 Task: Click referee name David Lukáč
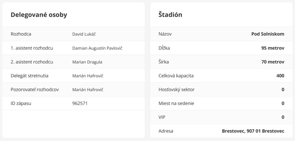click(84, 34)
